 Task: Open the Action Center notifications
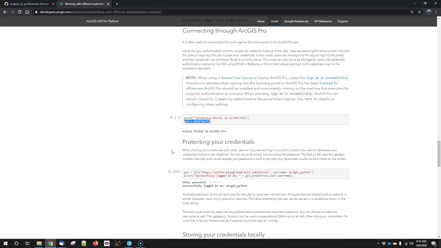pyautogui.click(x=434, y=244)
